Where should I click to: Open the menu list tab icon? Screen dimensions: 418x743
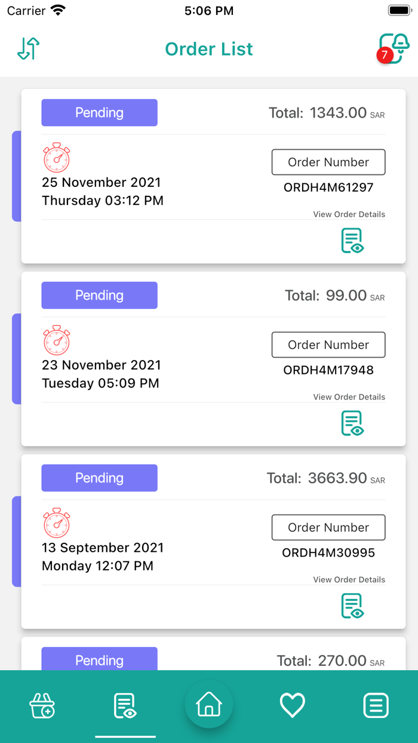click(x=376, y=706)
